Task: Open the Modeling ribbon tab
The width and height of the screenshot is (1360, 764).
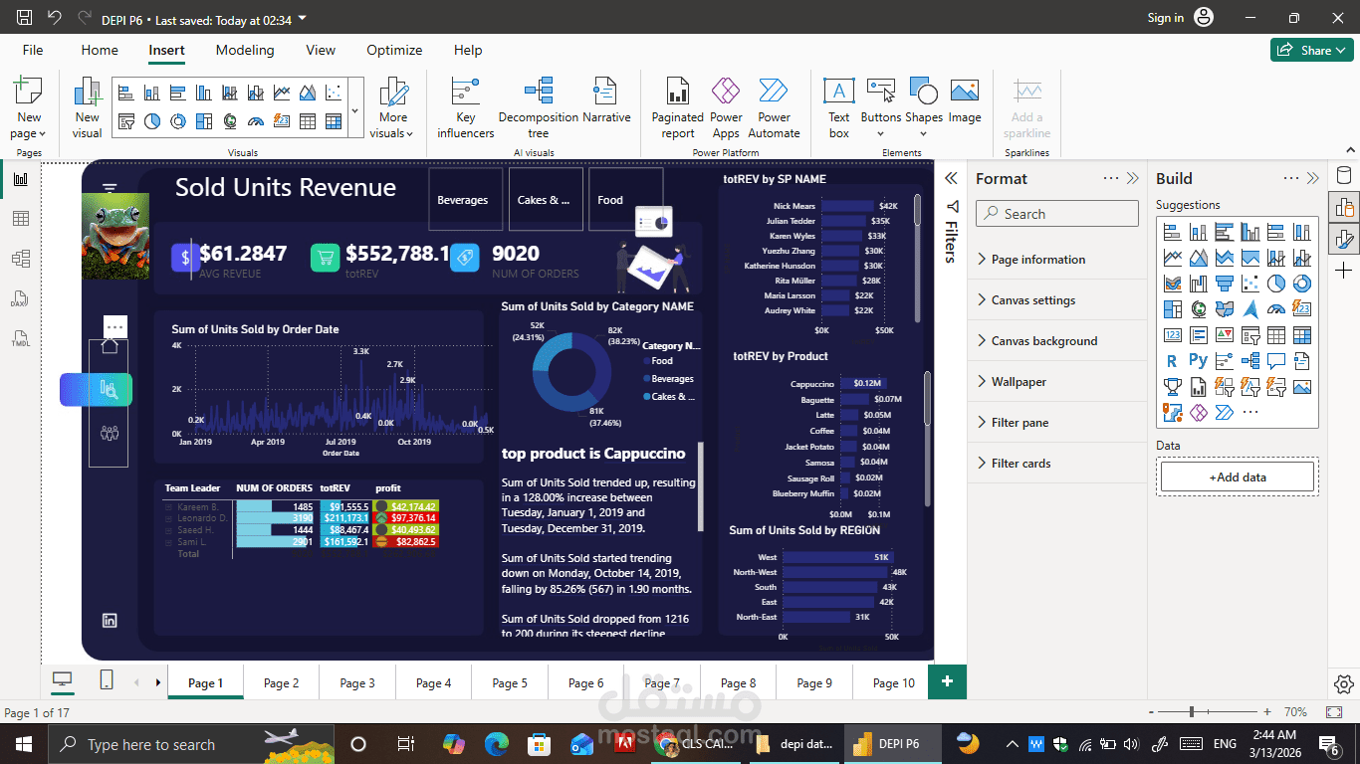Action: [x=245, y=50]
